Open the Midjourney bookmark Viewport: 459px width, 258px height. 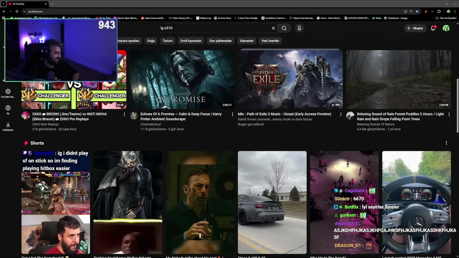point(204,18)
